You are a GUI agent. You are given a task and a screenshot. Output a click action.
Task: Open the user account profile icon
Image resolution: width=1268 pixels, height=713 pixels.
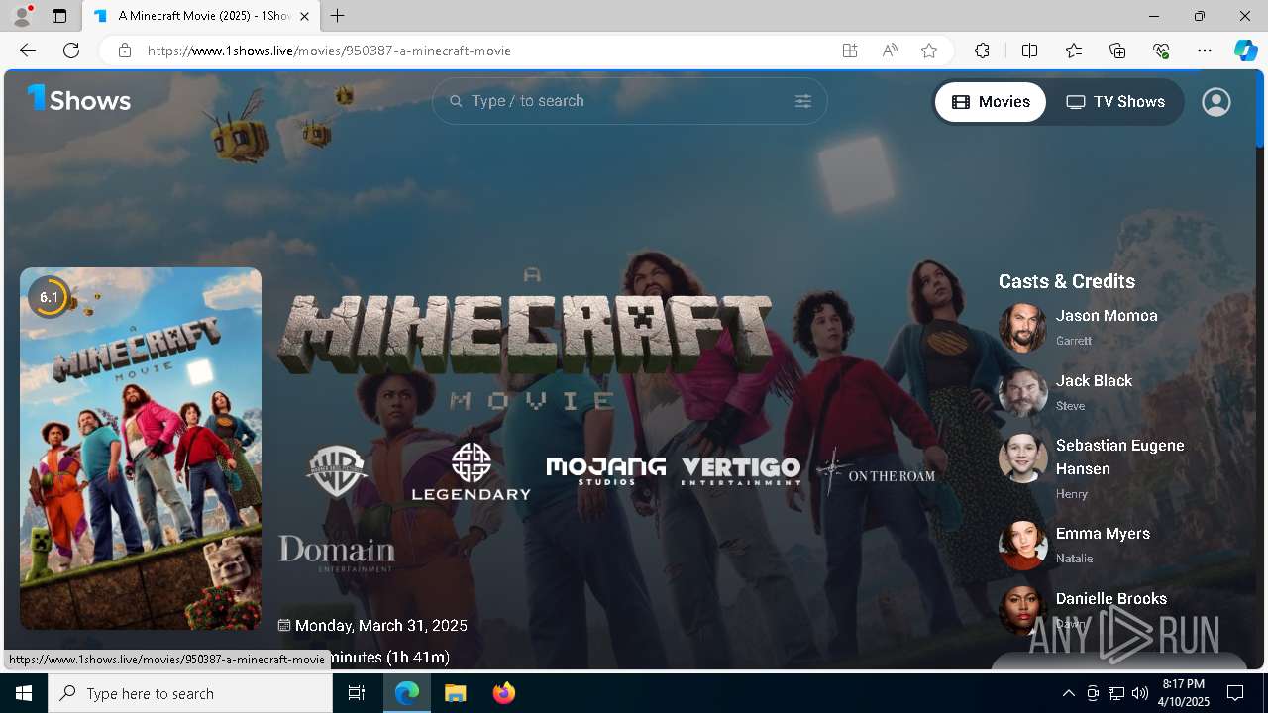[1215, 102]
